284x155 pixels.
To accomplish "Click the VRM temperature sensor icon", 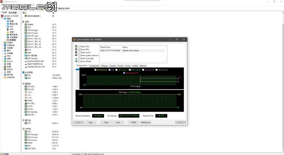I will [x=26, y=53].
